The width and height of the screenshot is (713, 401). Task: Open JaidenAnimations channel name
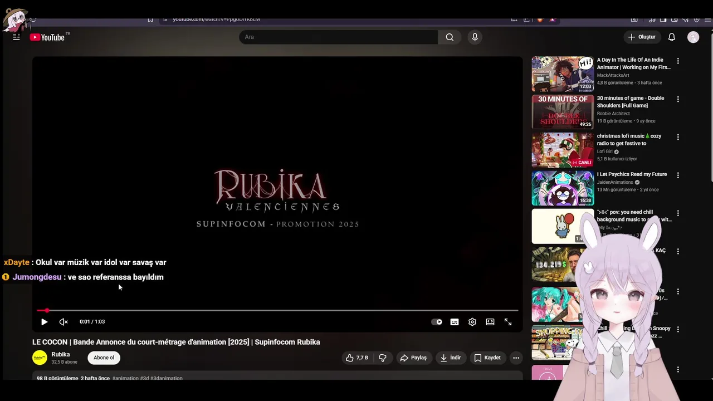click(x=615, y=182)
